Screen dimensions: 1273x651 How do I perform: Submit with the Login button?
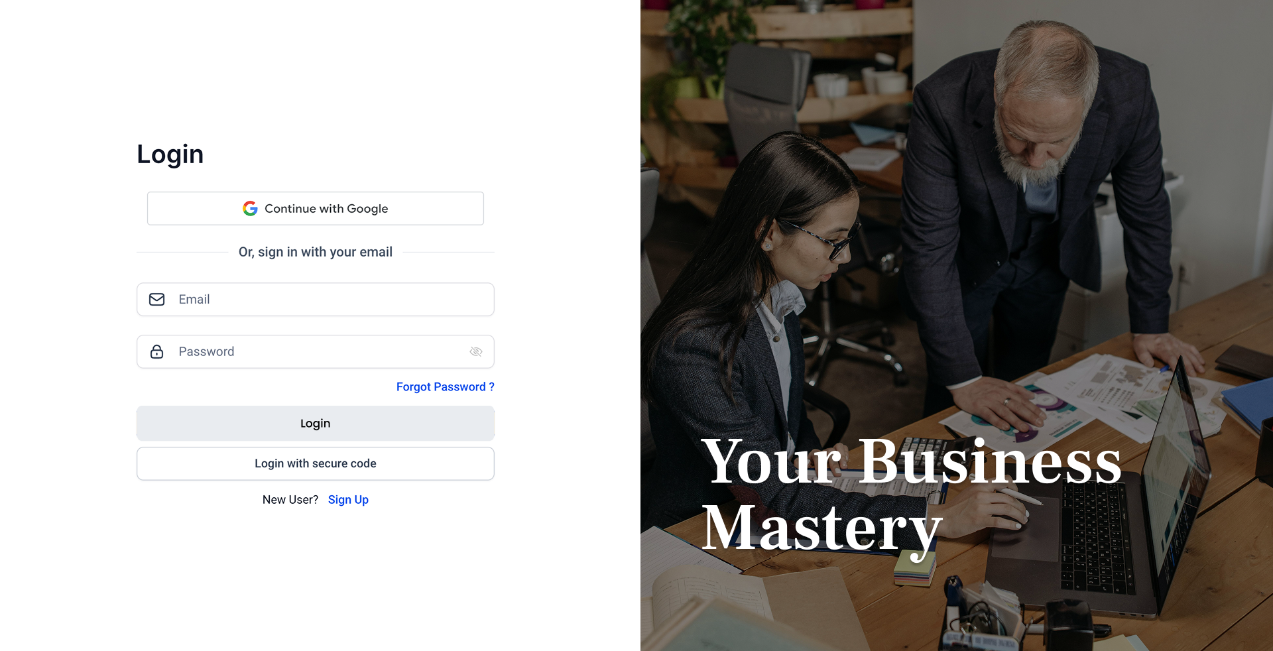316,423
